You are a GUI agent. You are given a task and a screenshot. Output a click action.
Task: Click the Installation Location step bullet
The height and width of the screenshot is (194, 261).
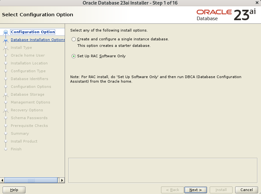coord(6,63)
